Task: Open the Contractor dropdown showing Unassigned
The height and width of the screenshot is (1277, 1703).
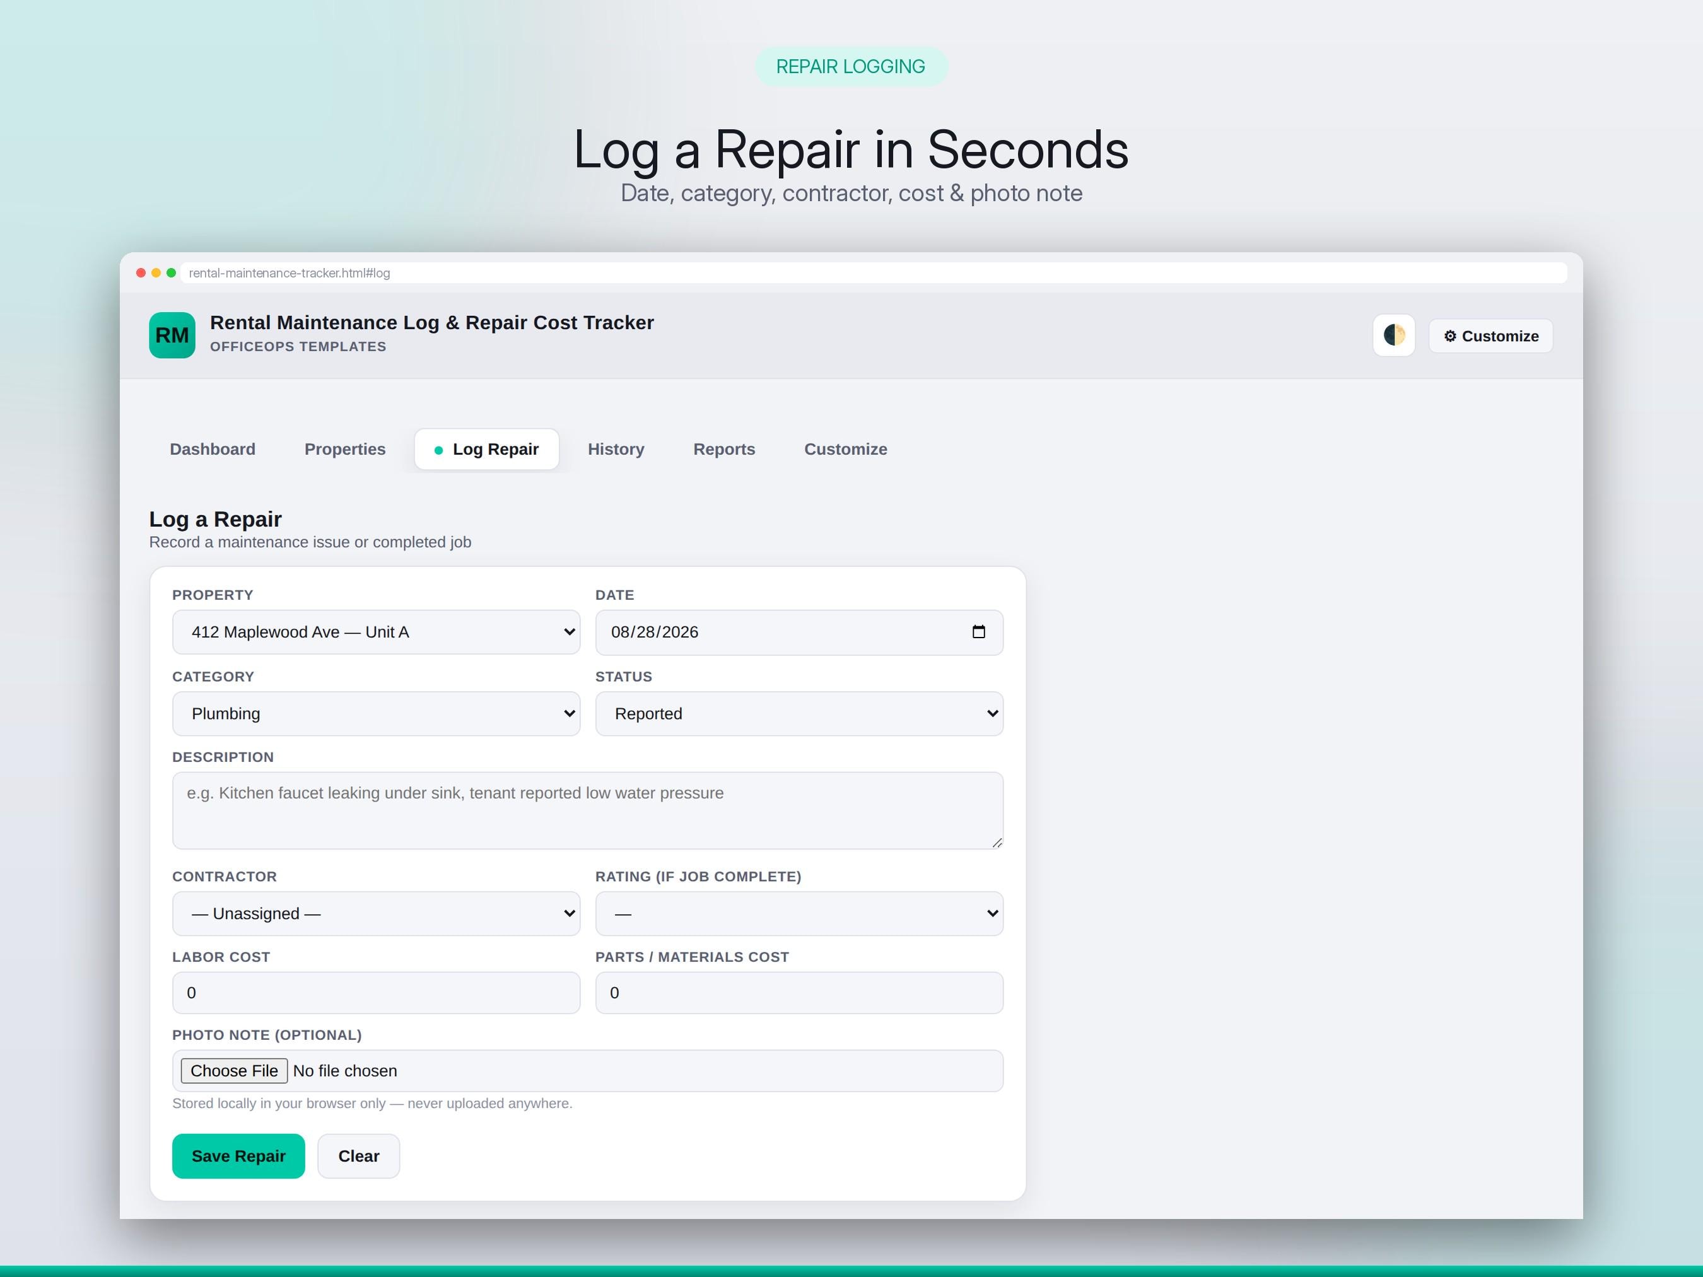Action: (376, 914)
